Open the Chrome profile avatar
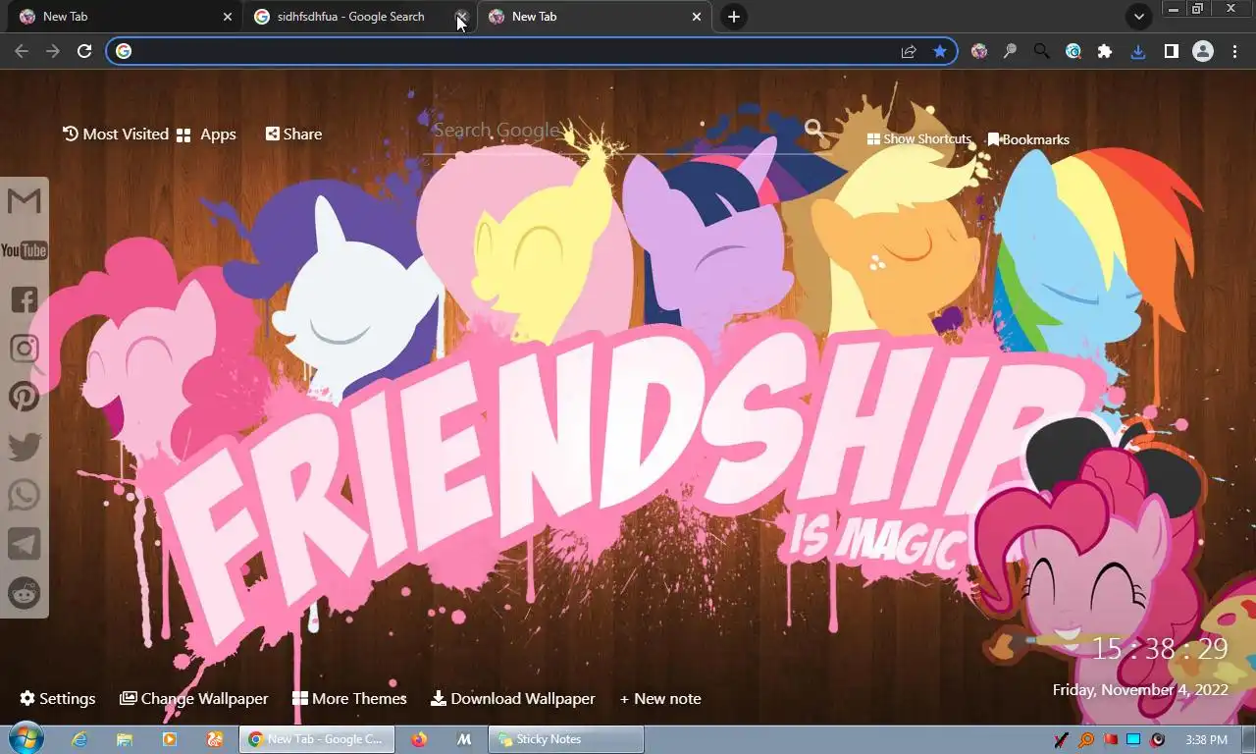This screenshot has height=754, width=1256. [1203, 51]
